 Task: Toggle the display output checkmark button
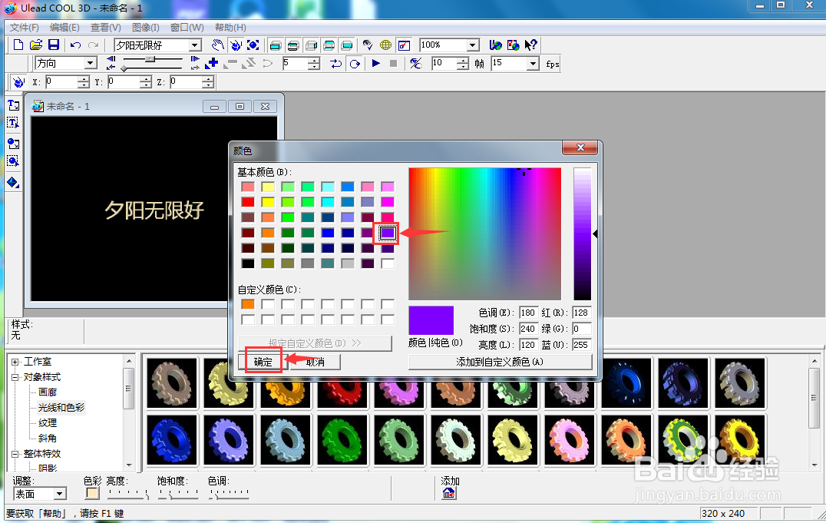click(404, 45)
